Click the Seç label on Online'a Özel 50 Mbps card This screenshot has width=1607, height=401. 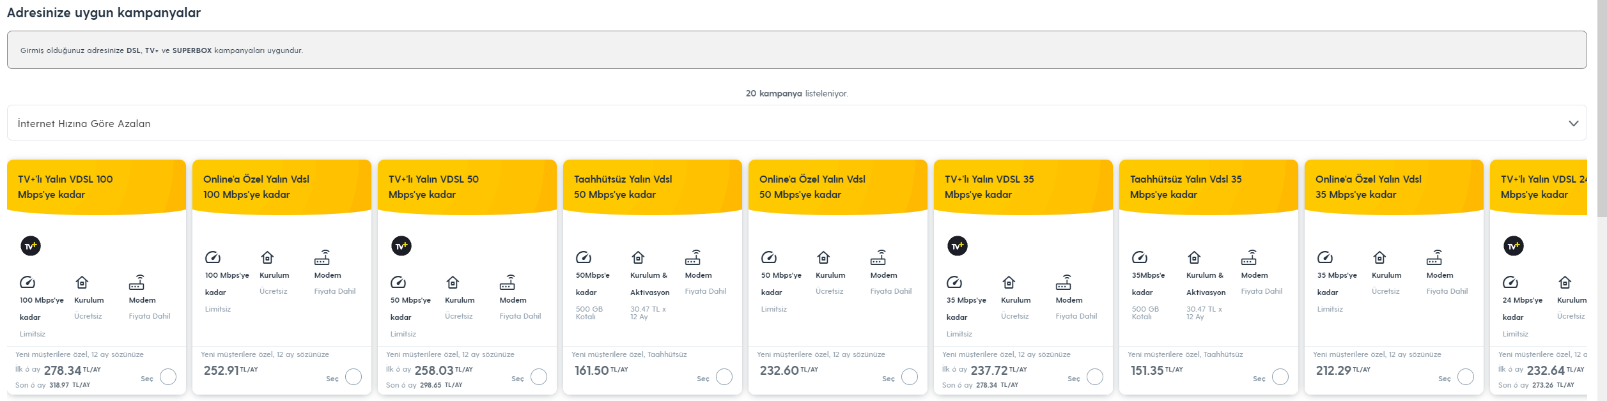[889, 379]
